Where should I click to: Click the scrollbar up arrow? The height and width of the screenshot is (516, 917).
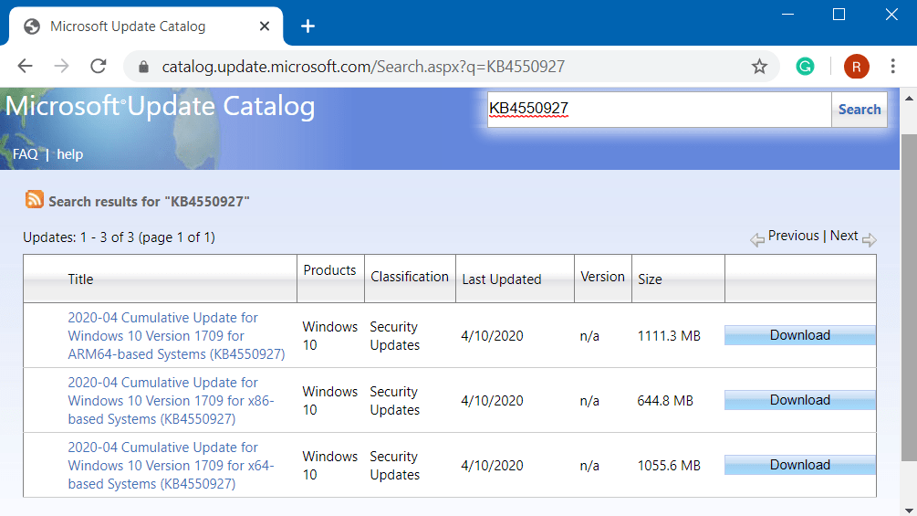click(909, 98)
